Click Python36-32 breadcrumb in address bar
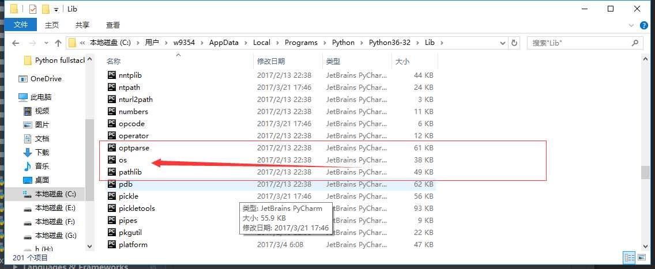The width and height of the screenshot is (655, 269). (x=389, y=43)
